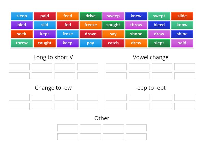Click the 'Vowel change' group label
Screen dimensions: 204x153
(150, 57)
